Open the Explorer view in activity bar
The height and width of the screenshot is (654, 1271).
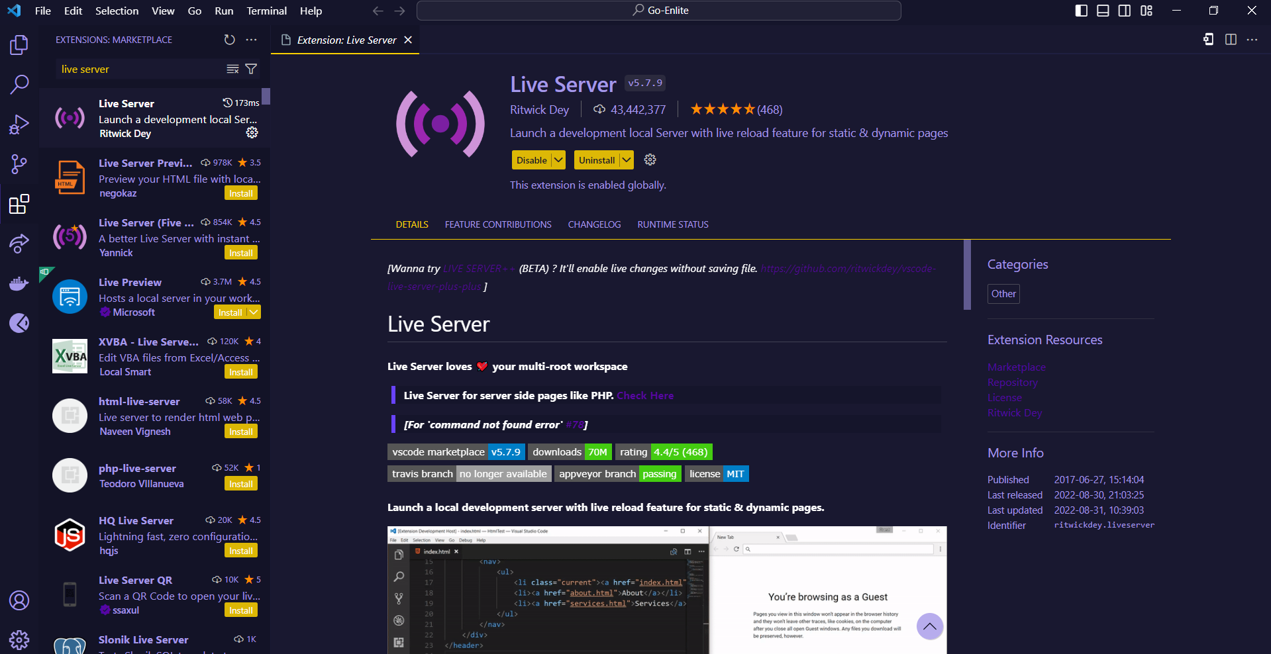(x=19, y=45)
